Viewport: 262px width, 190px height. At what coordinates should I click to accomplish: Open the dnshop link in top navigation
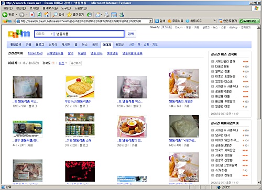[x=233, y=27]
